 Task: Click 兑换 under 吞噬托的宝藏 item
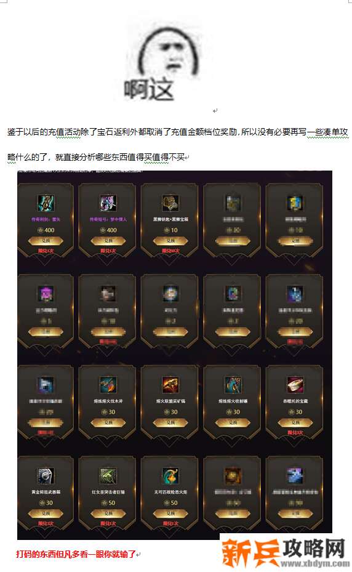tap(295, 422)
